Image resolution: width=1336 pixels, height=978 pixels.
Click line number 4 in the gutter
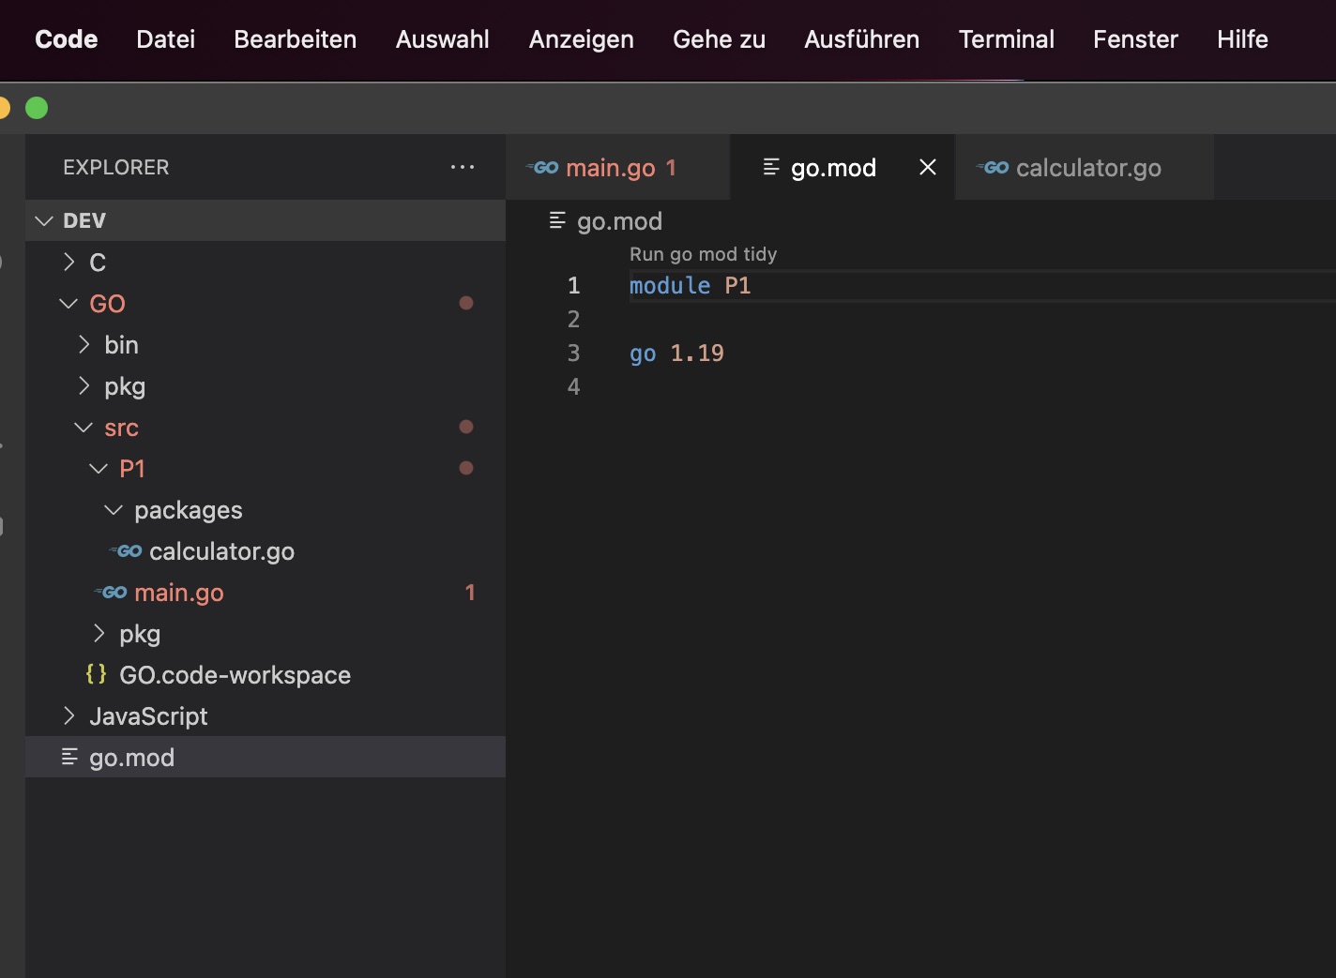[573, 386]
